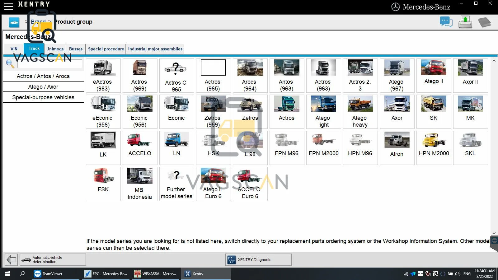Image resolution: width=498 pixels, height=280 pixels.
Task: Select the Atego II Euro 6 model
Action: point(213,184)
